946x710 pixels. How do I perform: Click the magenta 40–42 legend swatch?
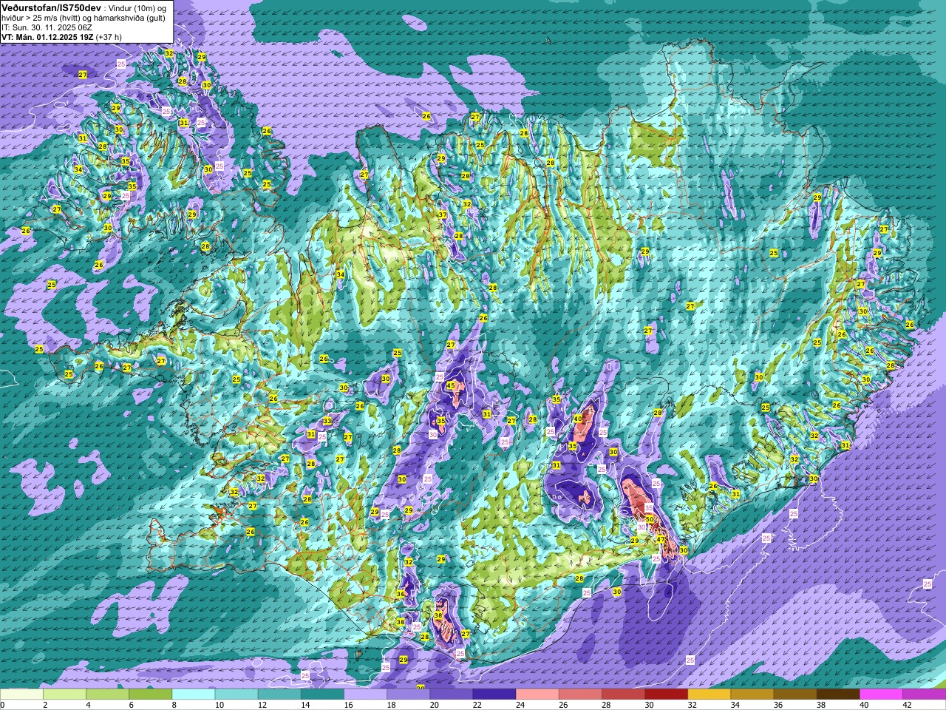(881, 694)
